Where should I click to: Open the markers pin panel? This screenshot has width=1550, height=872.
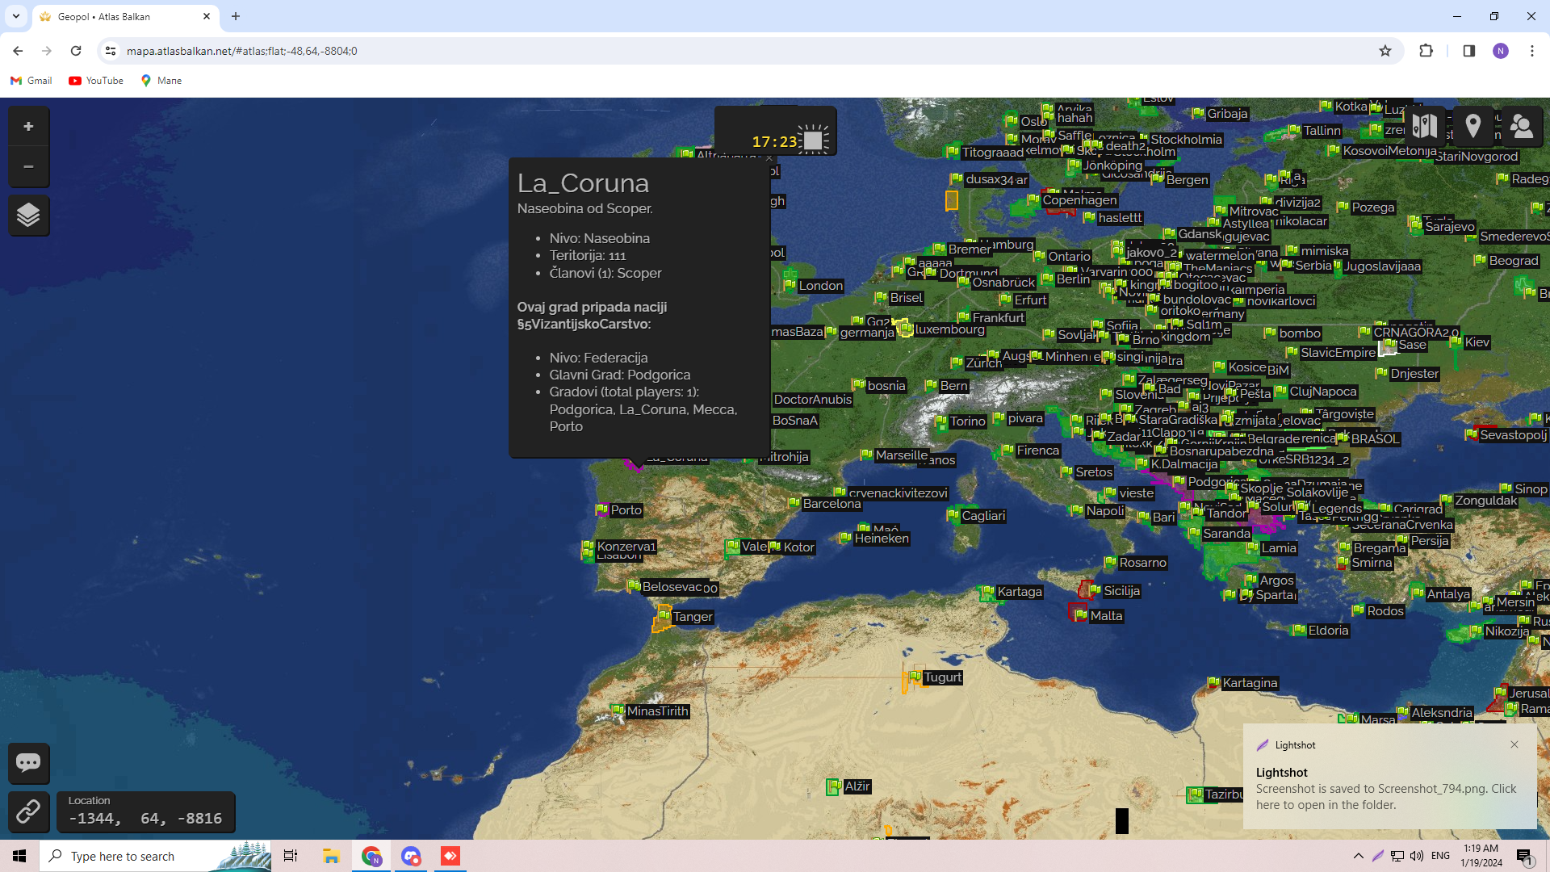[x=1473, y=126]
